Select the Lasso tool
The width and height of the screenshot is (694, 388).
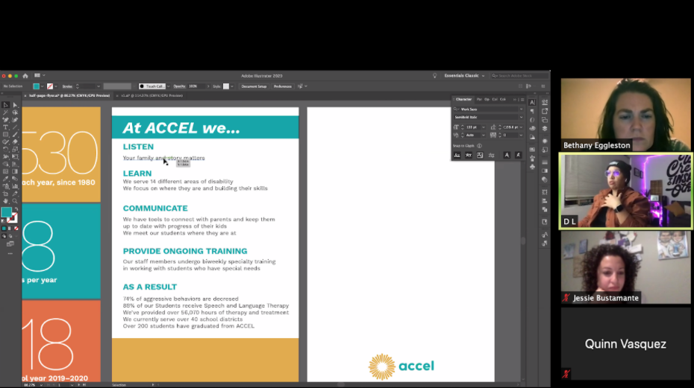pos(16,112)
